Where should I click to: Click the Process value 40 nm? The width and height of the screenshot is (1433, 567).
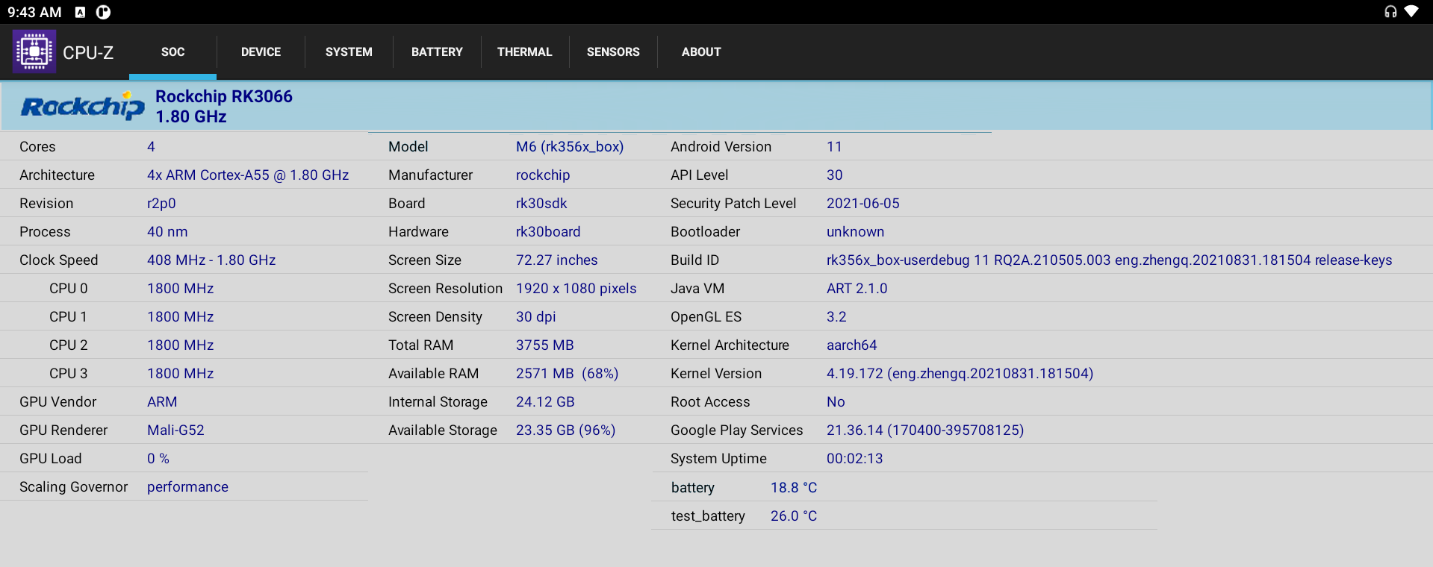click(x=167, y=232)
